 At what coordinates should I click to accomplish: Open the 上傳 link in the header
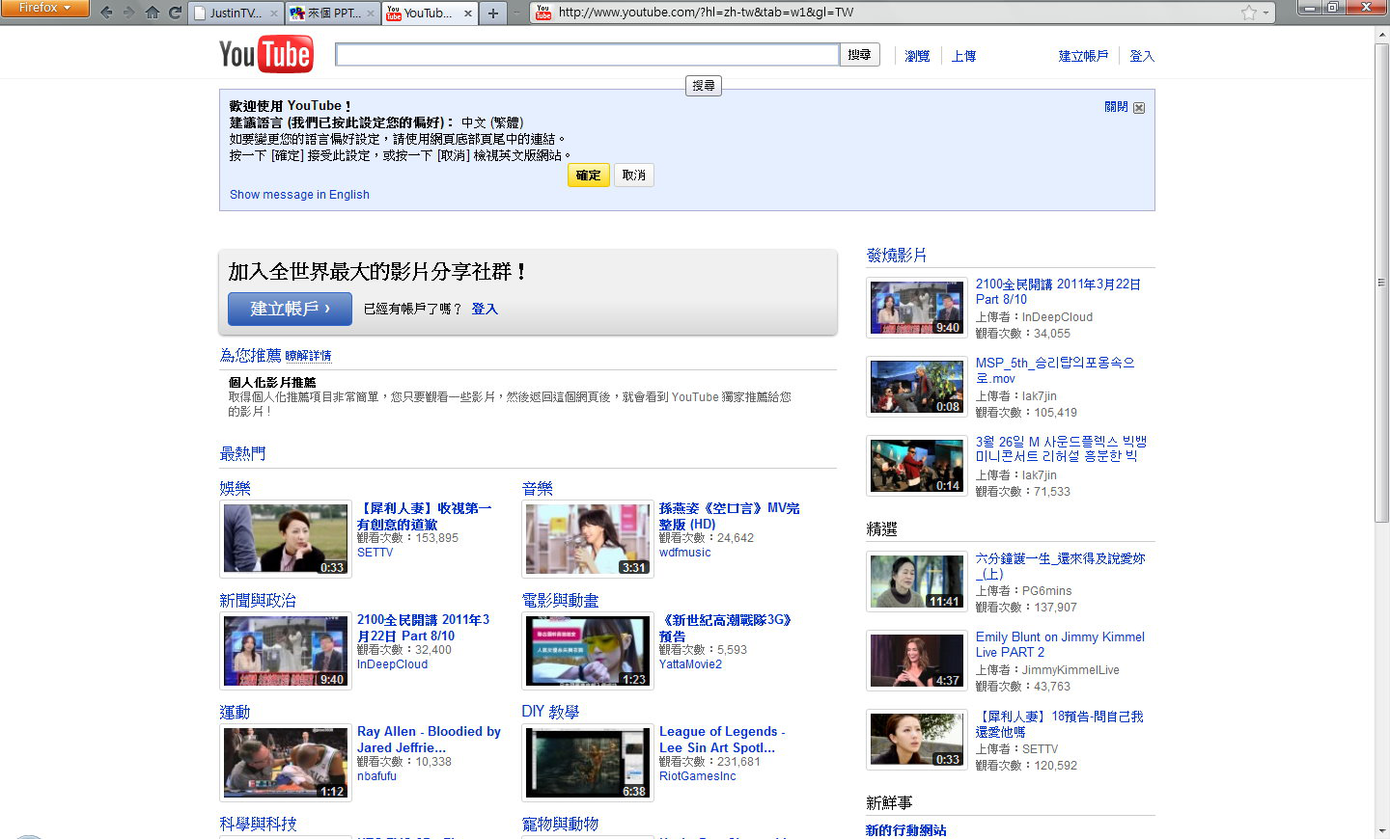click(x=964, y=56)
